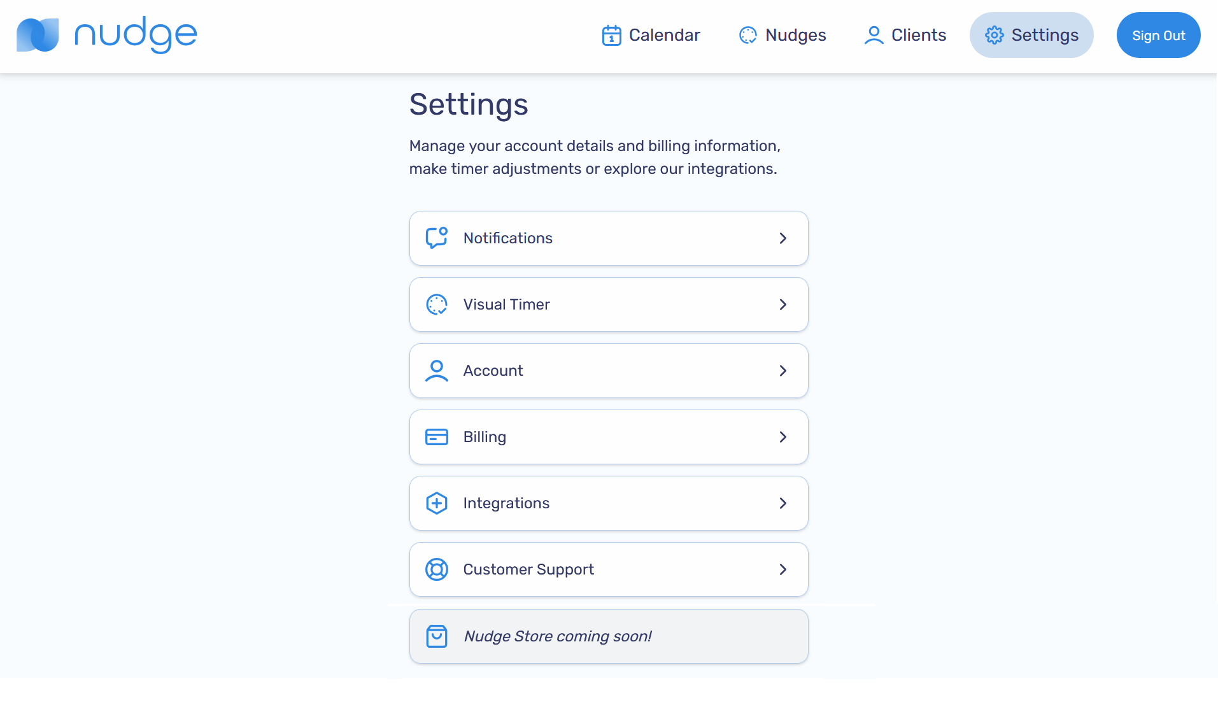The image size is (1218, 707).
Task: Click the Visual Timer dotted circle icon
Action: pos(437,304)
